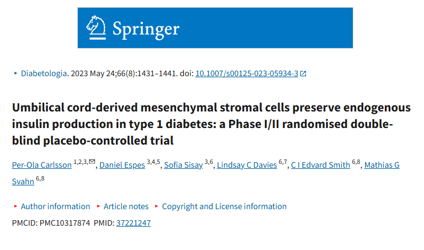
Task: Click the envelope icon beside Per-Ola Carlsson
Action: (x=92, y=162)
